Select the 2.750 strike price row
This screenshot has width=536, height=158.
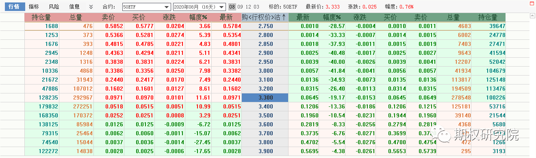tap(265, 26)
